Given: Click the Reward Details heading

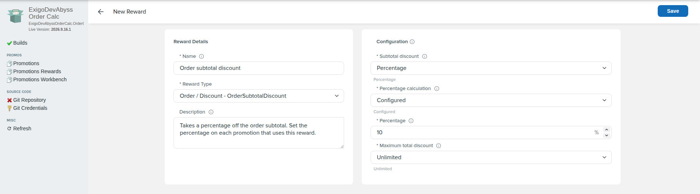Looking at the screenshot, I should click(191, 42).
